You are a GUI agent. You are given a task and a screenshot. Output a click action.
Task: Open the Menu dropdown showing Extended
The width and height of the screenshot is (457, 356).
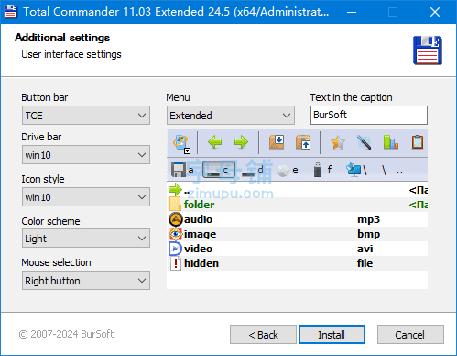click(231, 116)
